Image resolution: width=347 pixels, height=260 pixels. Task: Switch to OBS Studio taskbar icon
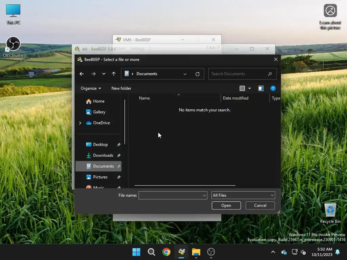click(211, 252)
